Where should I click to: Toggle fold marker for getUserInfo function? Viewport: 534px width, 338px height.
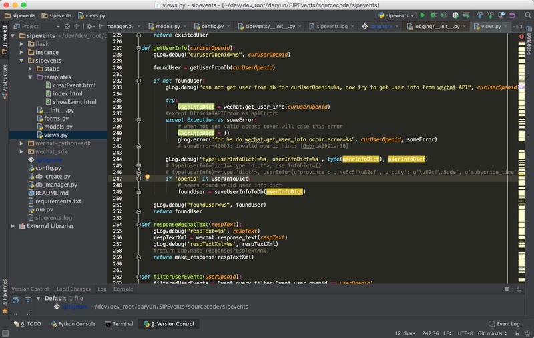[138, 48]
